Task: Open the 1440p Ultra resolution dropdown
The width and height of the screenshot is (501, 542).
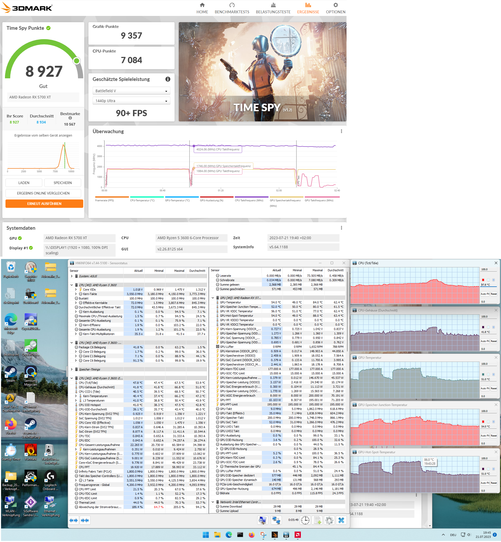Action: [x=131, y=101]
